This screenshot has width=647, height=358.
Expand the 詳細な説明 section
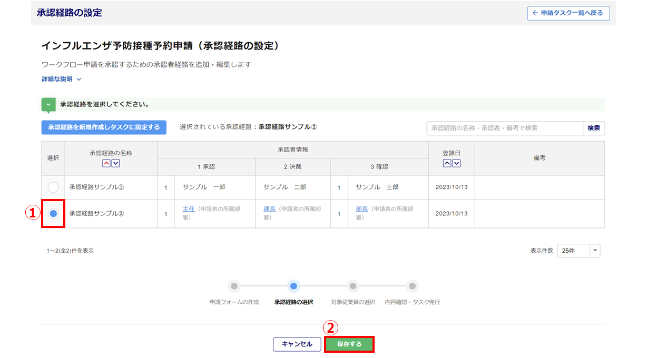pos(61,79)
